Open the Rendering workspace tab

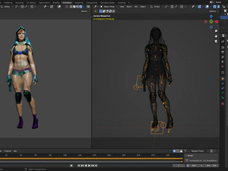point(79,3)
